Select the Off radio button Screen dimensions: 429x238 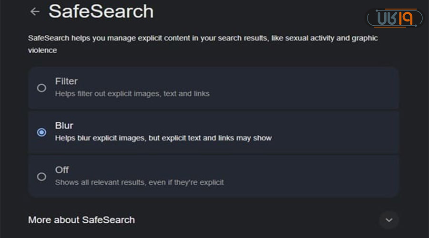point(41,177)
